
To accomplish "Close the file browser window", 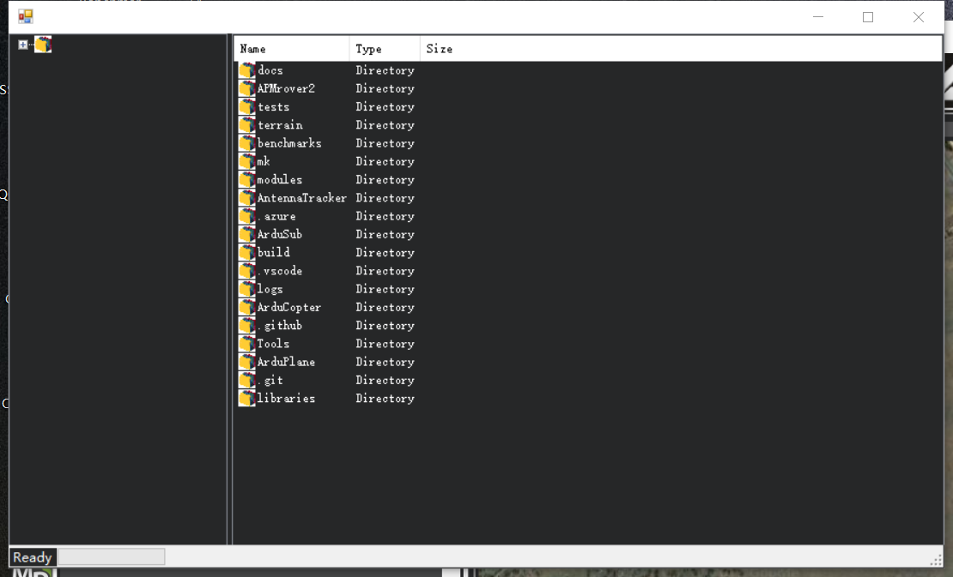I will coord(919,17).
